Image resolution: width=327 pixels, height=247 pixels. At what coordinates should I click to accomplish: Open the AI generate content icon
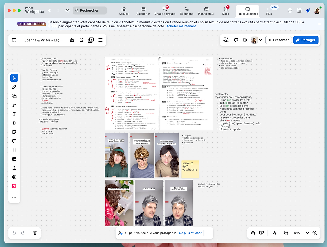pos(226,40)
